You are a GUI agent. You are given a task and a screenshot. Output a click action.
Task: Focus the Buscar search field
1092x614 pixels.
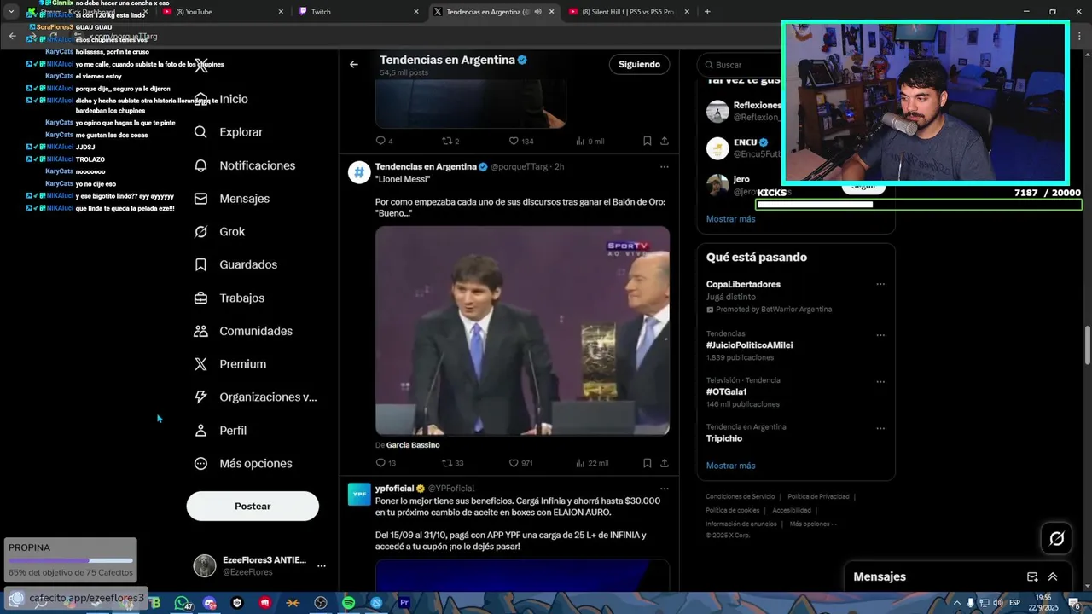[x=742, y=65]
